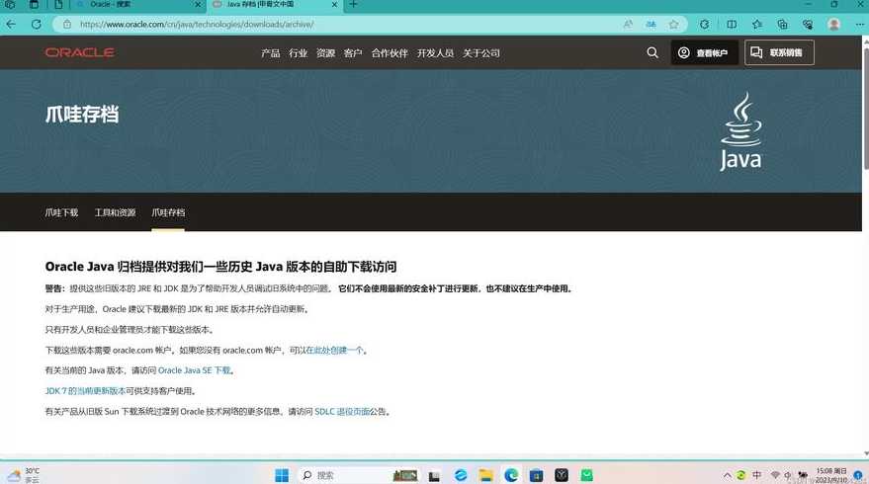Viewport: 869px width, 484px height.
Task: Open the 客户 menu
Action: (353, 53)
